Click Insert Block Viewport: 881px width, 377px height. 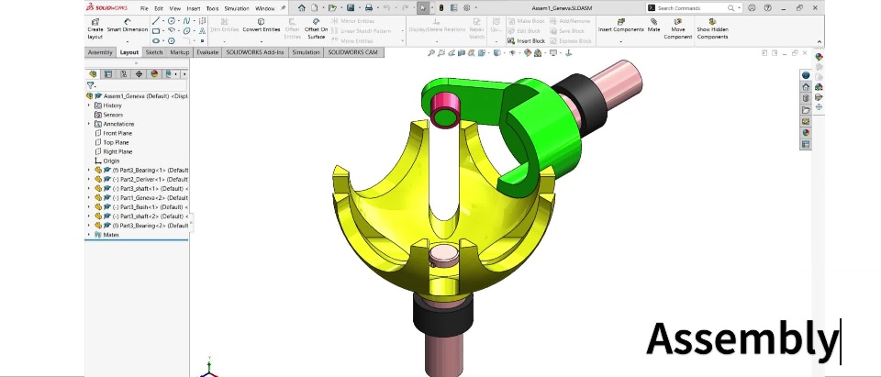(x=526, y=40)
